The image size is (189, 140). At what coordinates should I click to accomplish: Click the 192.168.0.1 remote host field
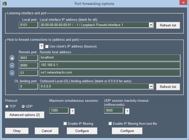pos(110,65)
